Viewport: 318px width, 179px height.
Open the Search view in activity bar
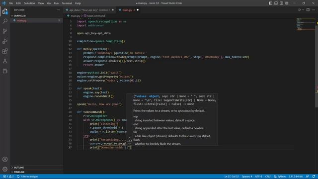[5, 21]
